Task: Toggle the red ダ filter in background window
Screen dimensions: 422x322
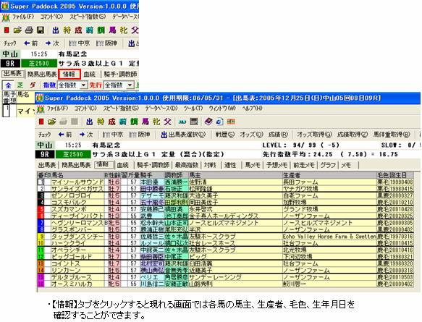Action: tap(33, 85)
